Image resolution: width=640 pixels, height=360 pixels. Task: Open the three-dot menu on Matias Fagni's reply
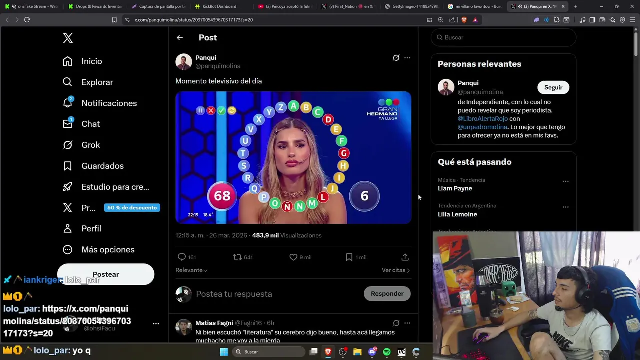407,323
